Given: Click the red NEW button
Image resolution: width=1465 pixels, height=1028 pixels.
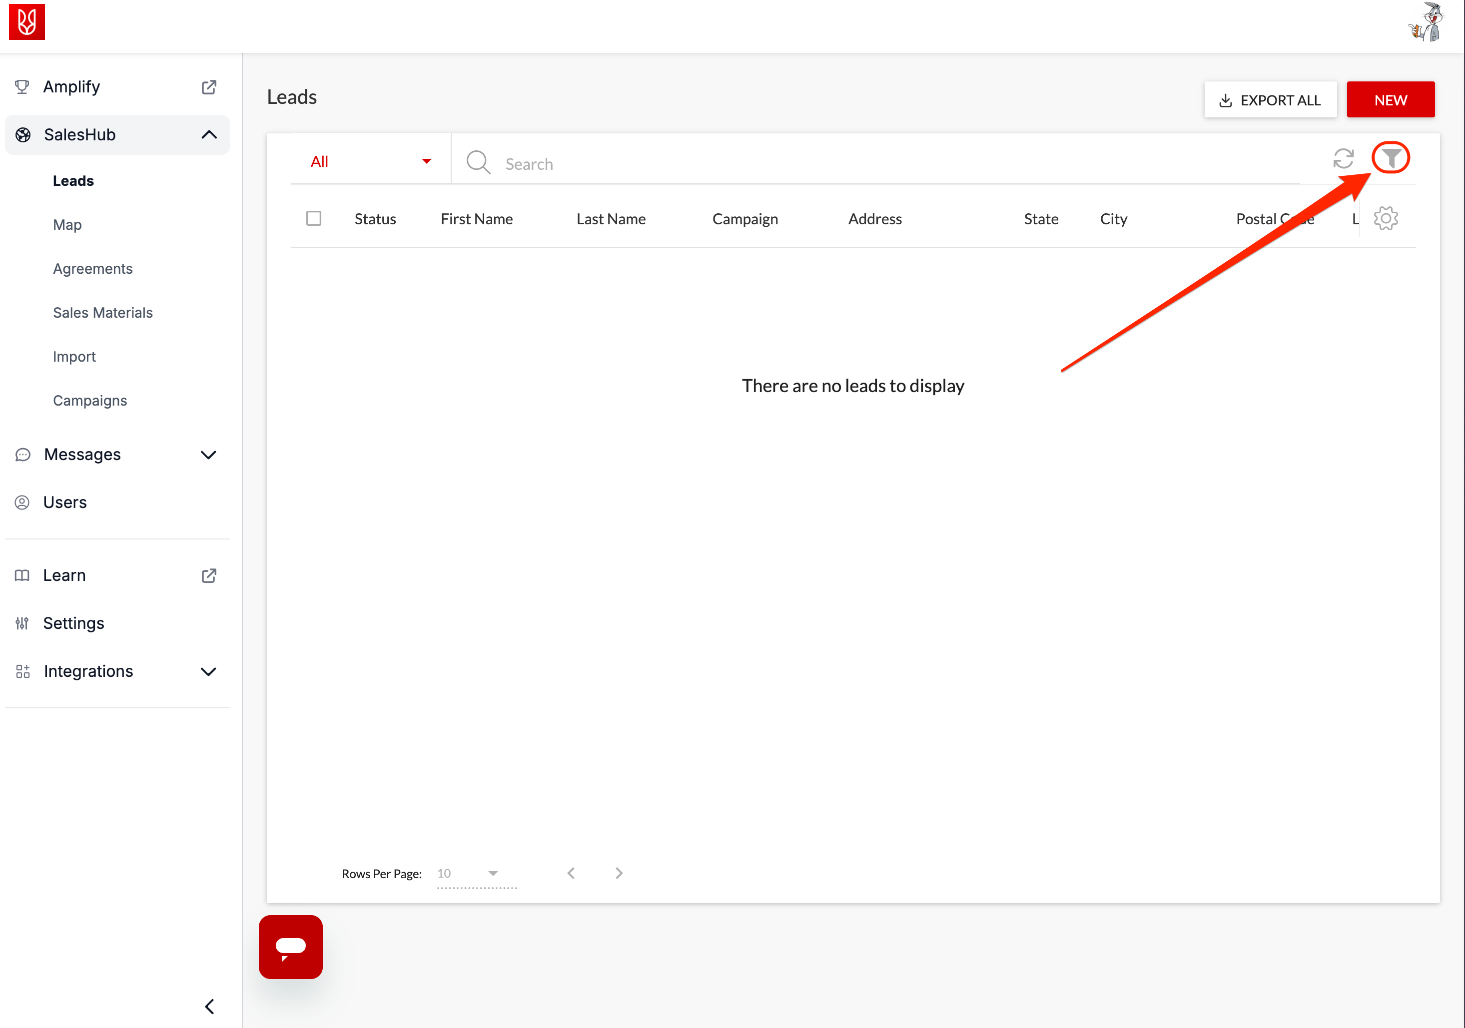Looking at the screenshot, I should (1391, 100).
